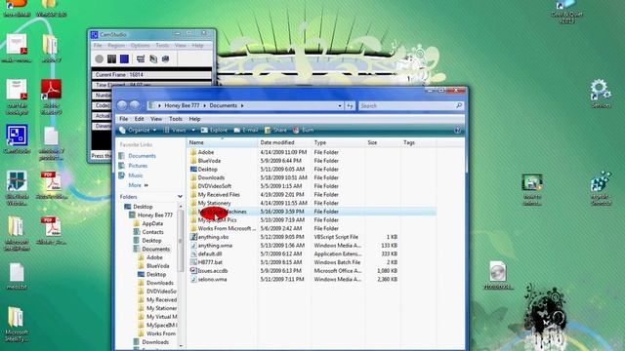Viewport: 625px width, 351px height.
Task: Open address bar history dropdown arrow
Action: coord(340,105)
